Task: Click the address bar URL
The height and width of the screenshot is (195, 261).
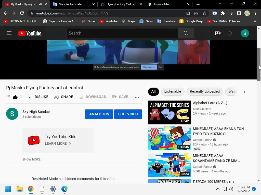Action: click(72, 13)
